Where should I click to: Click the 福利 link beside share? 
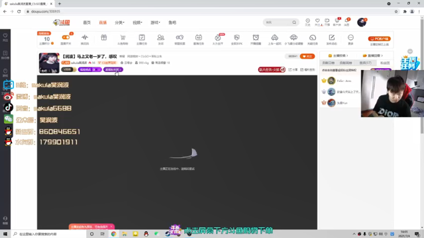click(x=307, y=69)
